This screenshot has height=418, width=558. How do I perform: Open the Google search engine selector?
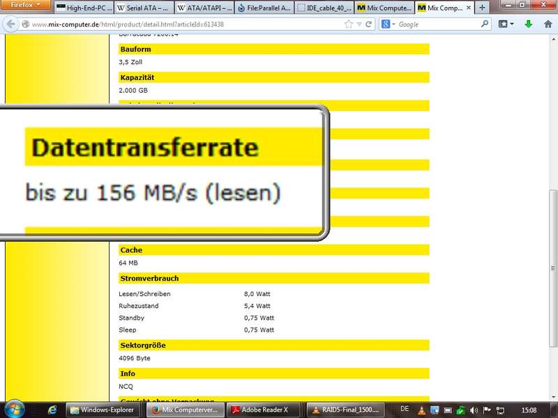click(x=388, y=24)
